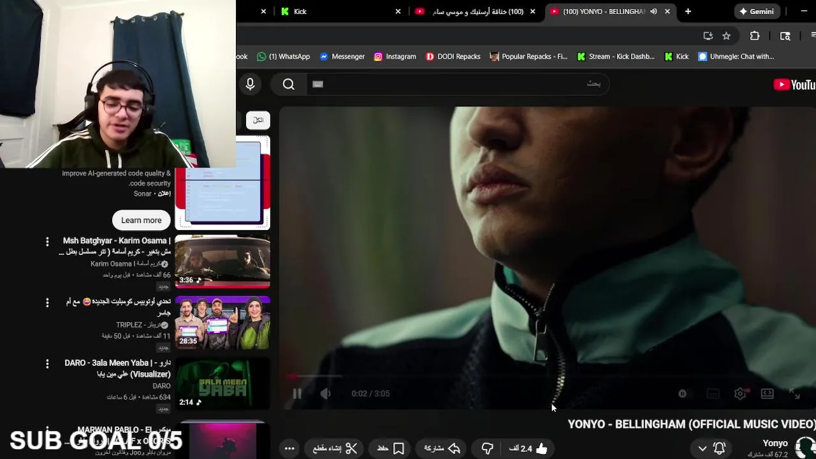Viewport: 816px width, 459px height.
Task: Open Msh Batghyar video thumbnail
Action: point(222,261)
